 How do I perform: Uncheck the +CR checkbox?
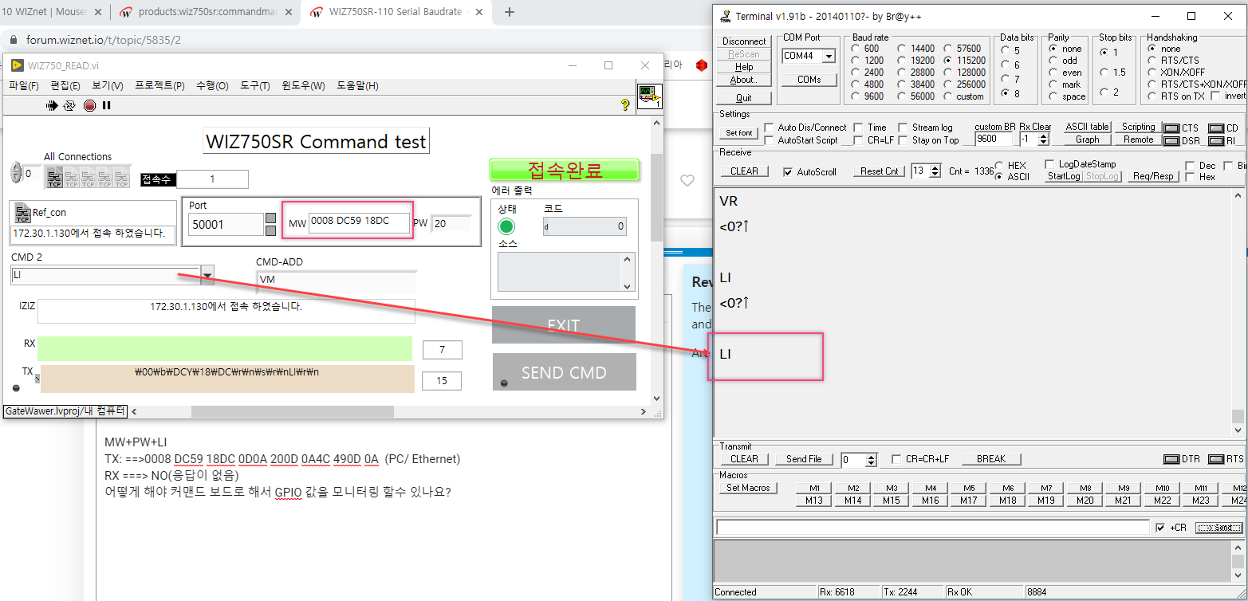click(x=1160, y=528)
